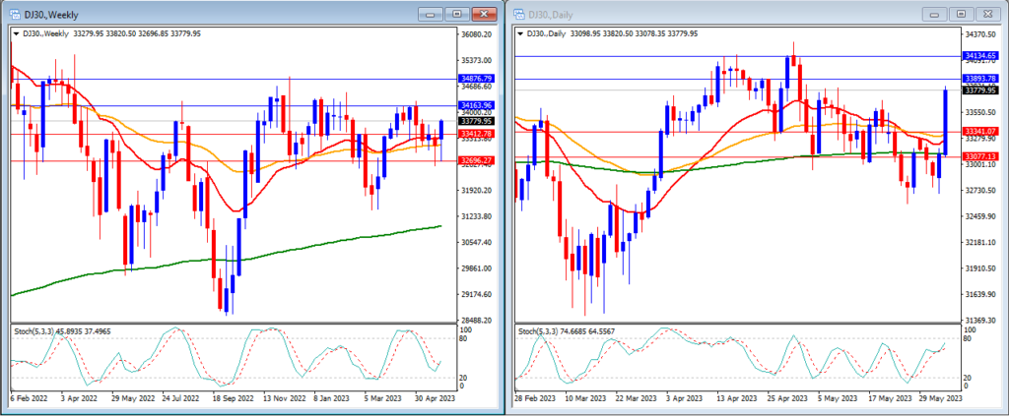Screen dimensions: 1009x416
Task: Click the 35373.00 price axis value in Weekly chart
Action: point(477,60)
